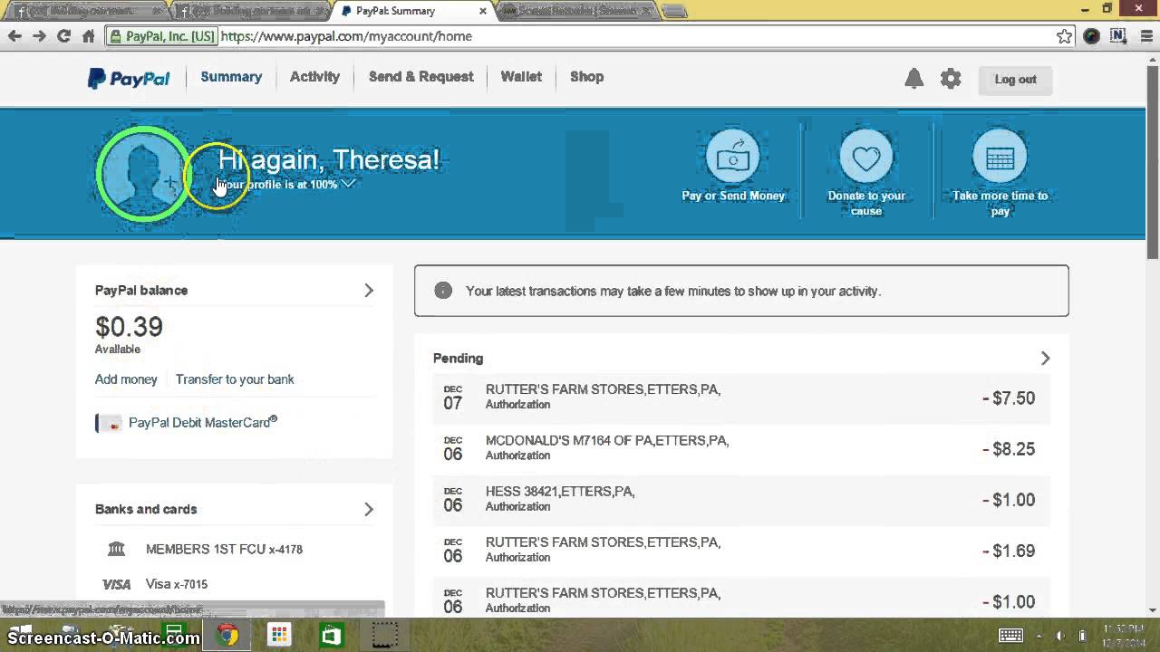Show hidden tray icons arrow
1160x652 pixels.
(x=1039, y=636)
